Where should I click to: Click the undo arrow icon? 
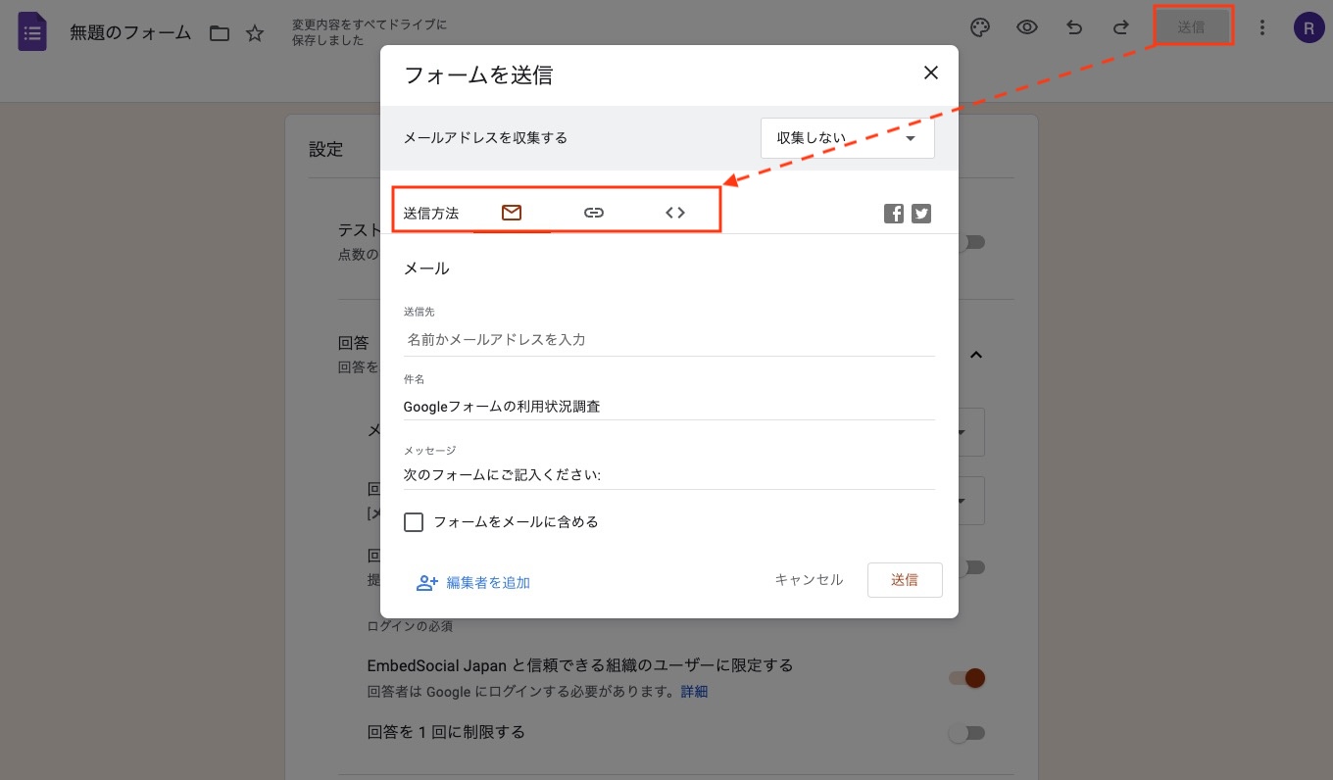click(1074, 27)
